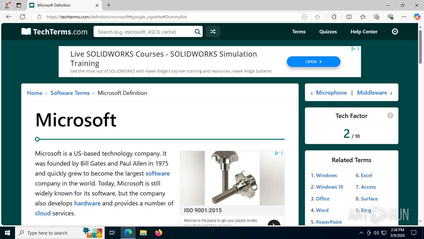Click OPEN button in SOLIDWORKS ad

(313, 62)
